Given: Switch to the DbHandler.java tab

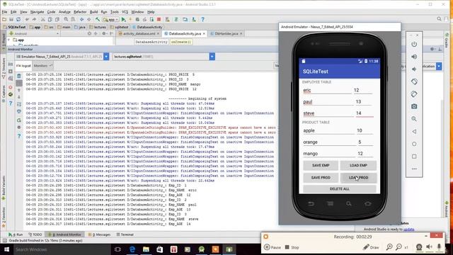Looking at the screenshot, I should click(x=226, y=34).
